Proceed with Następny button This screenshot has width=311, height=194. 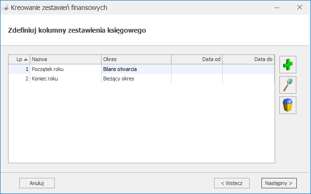(x=278, y=183)
